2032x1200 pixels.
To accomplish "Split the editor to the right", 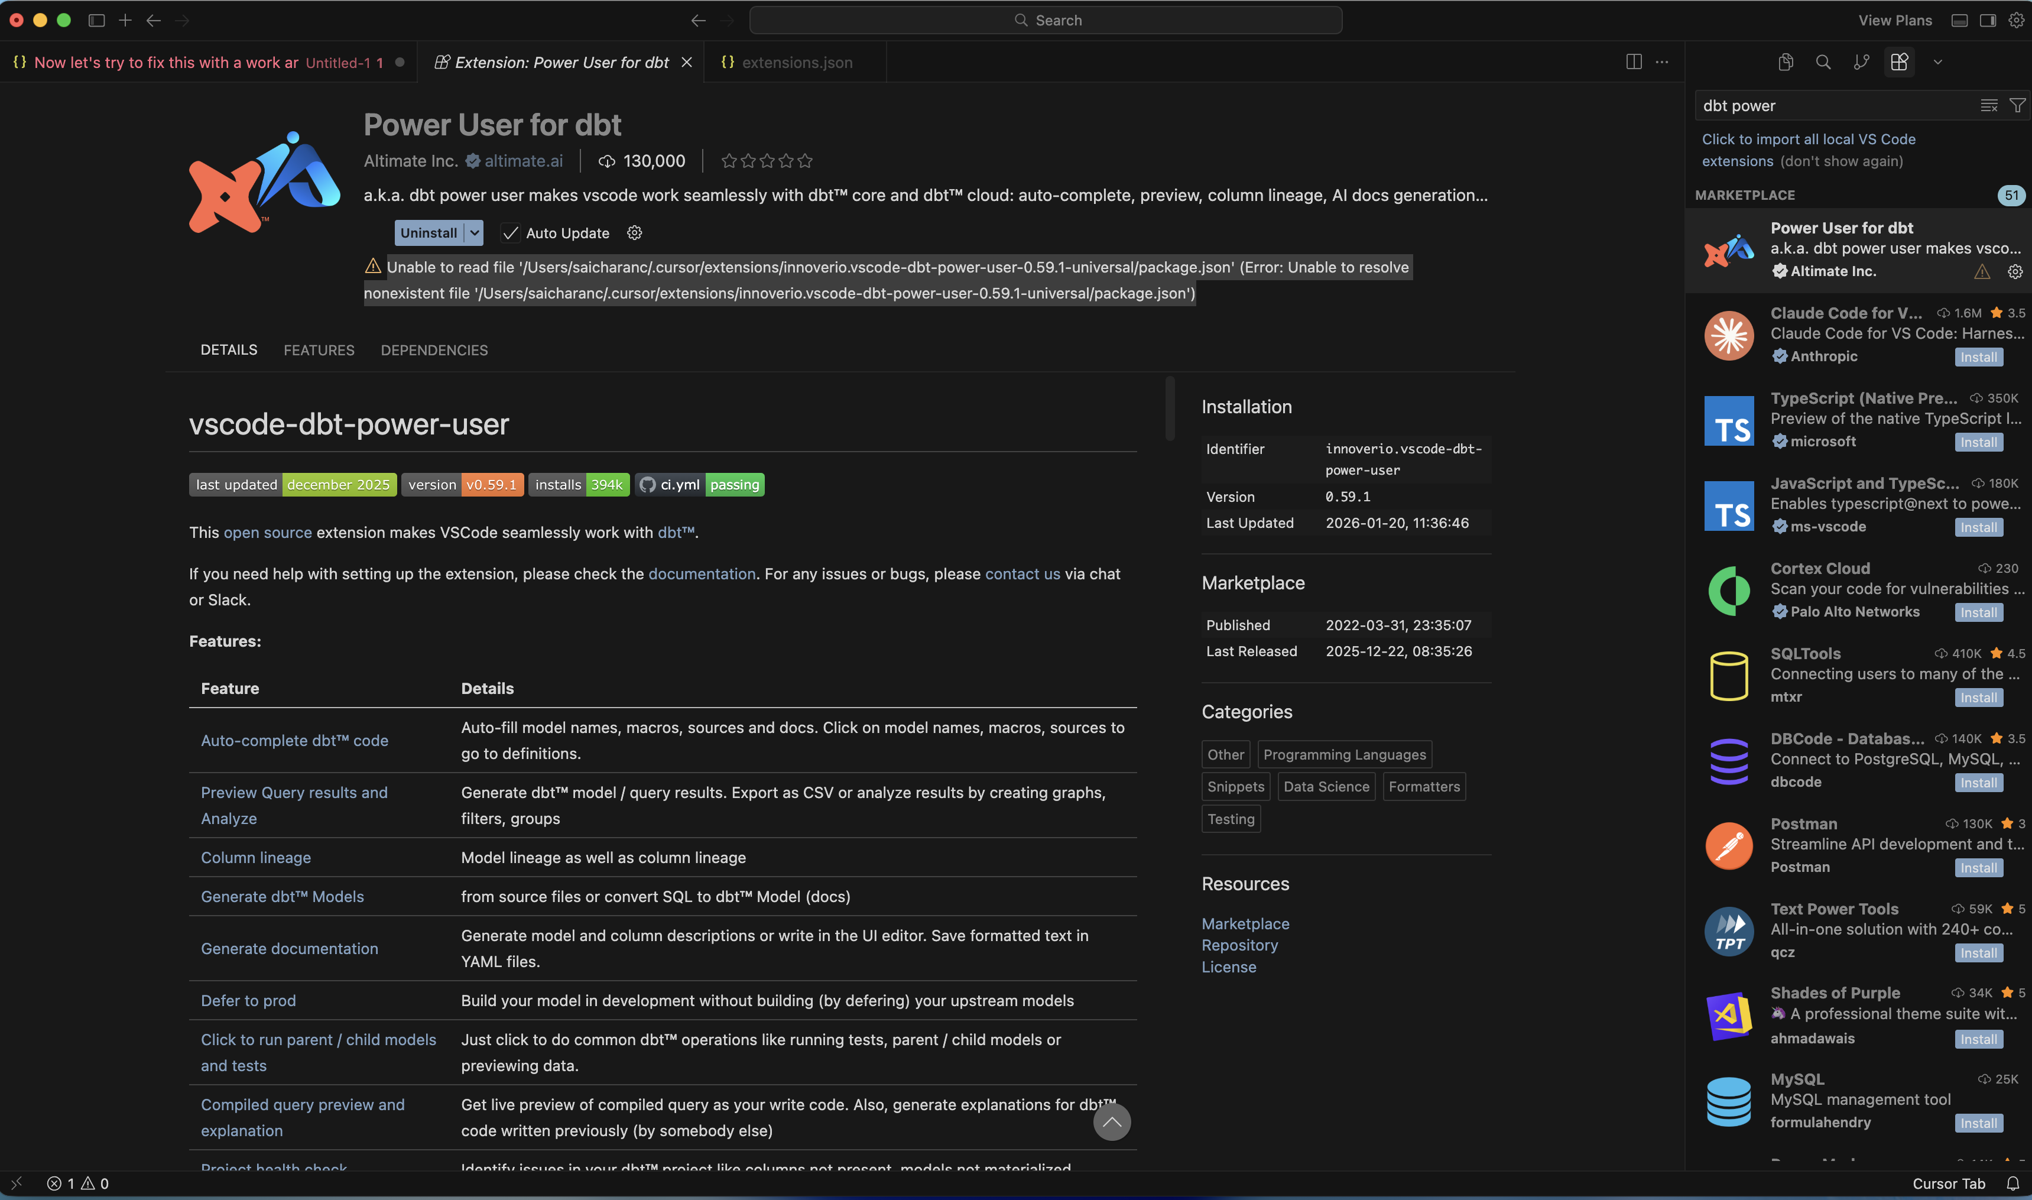I will coord(1634,62).
